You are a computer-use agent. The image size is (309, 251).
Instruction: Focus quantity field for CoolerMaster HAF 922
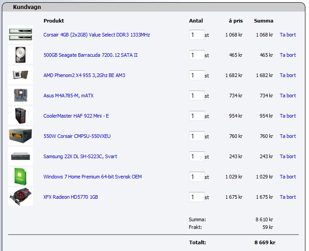197,116
